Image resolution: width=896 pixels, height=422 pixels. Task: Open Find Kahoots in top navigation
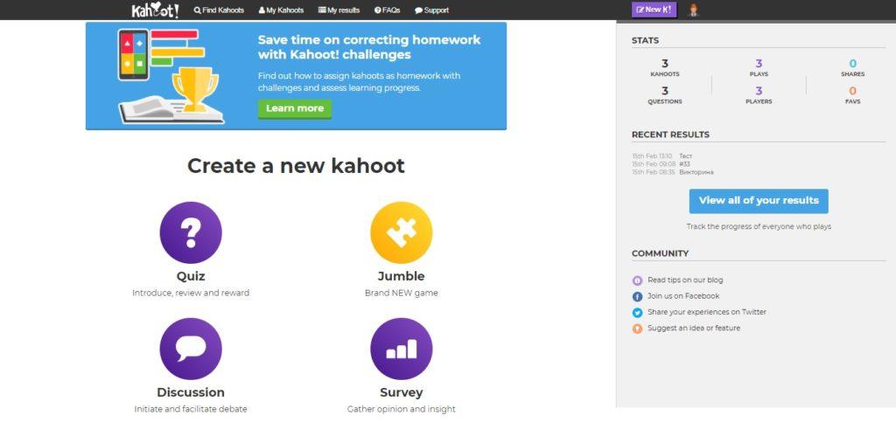click(x=219, y=10)
